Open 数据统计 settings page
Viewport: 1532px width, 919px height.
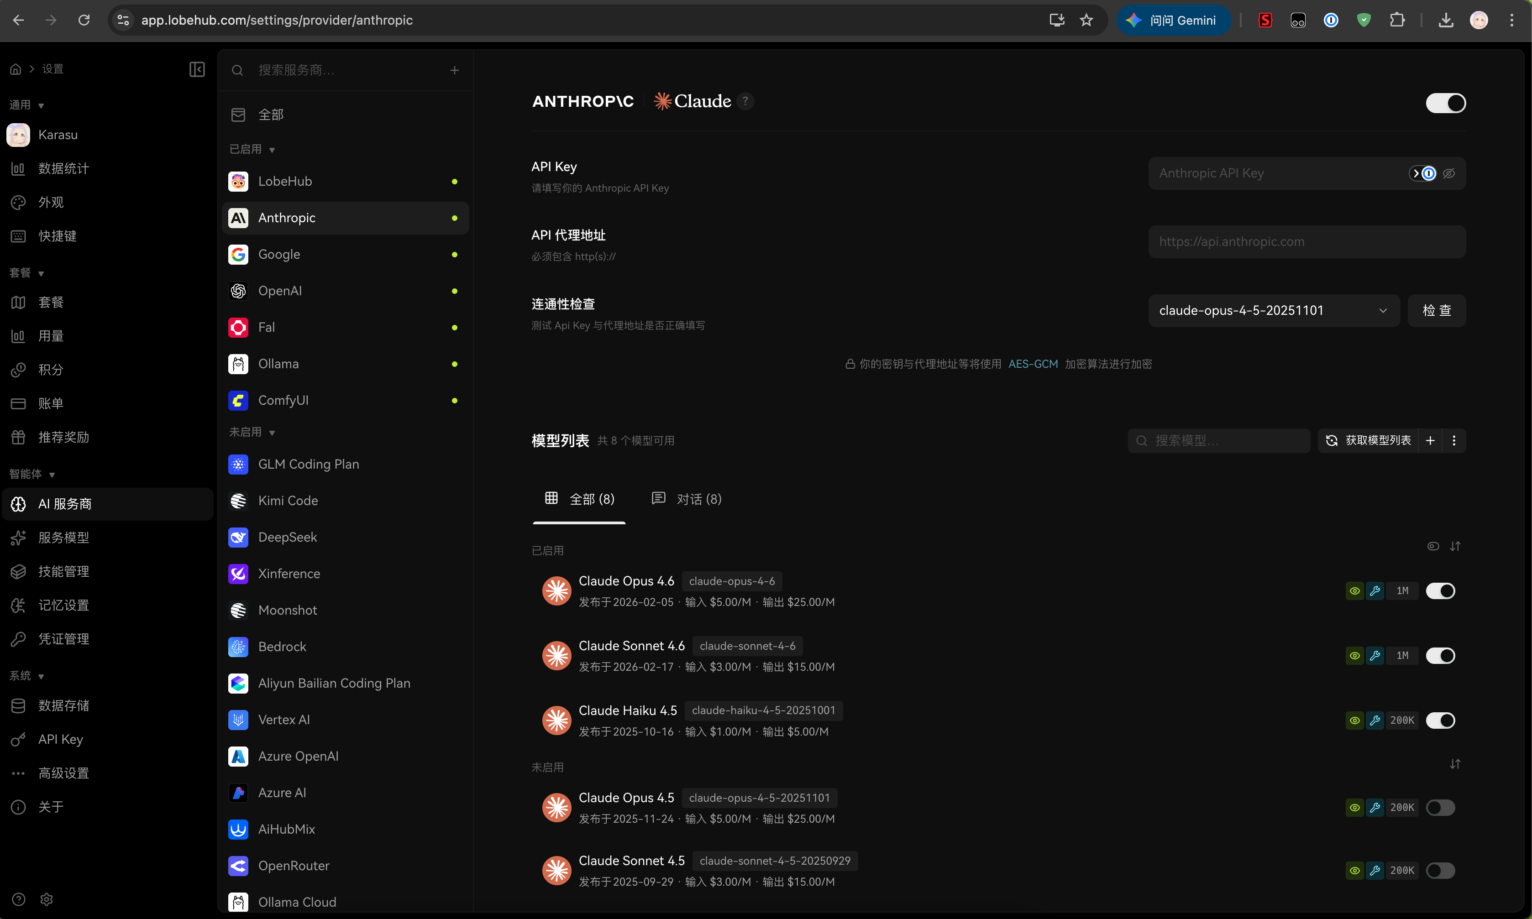click(108, 168)
